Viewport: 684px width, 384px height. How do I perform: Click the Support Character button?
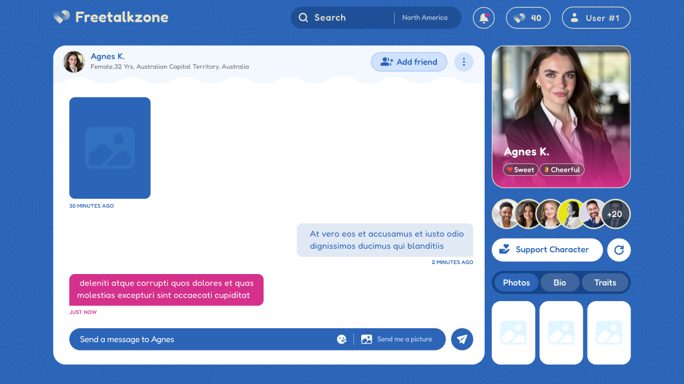tap(546, 250)
